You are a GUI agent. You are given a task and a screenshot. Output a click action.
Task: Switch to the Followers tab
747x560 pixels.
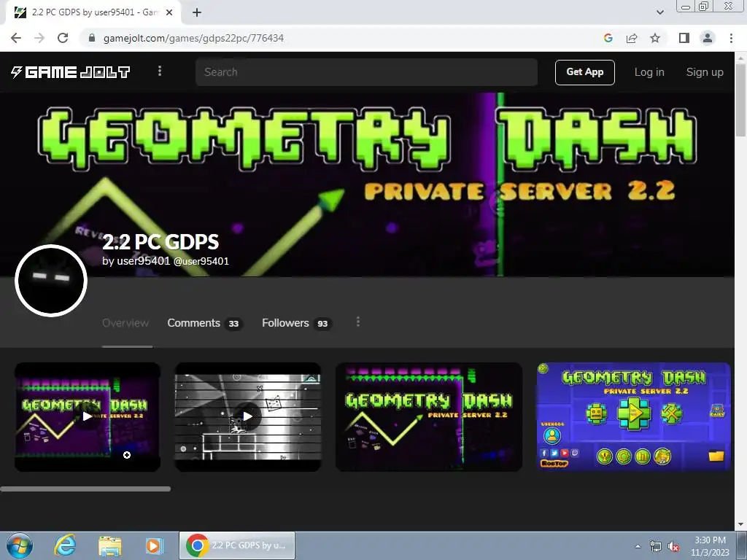pyautogui.click(x=296, y=323)
